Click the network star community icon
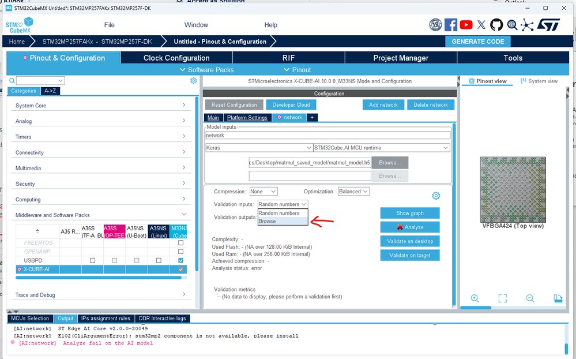 click(527, 25)
